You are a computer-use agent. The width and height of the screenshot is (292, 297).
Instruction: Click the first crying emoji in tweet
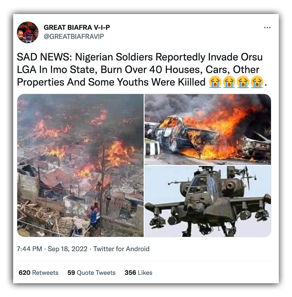pyautogui.click(x=215, y=82)
